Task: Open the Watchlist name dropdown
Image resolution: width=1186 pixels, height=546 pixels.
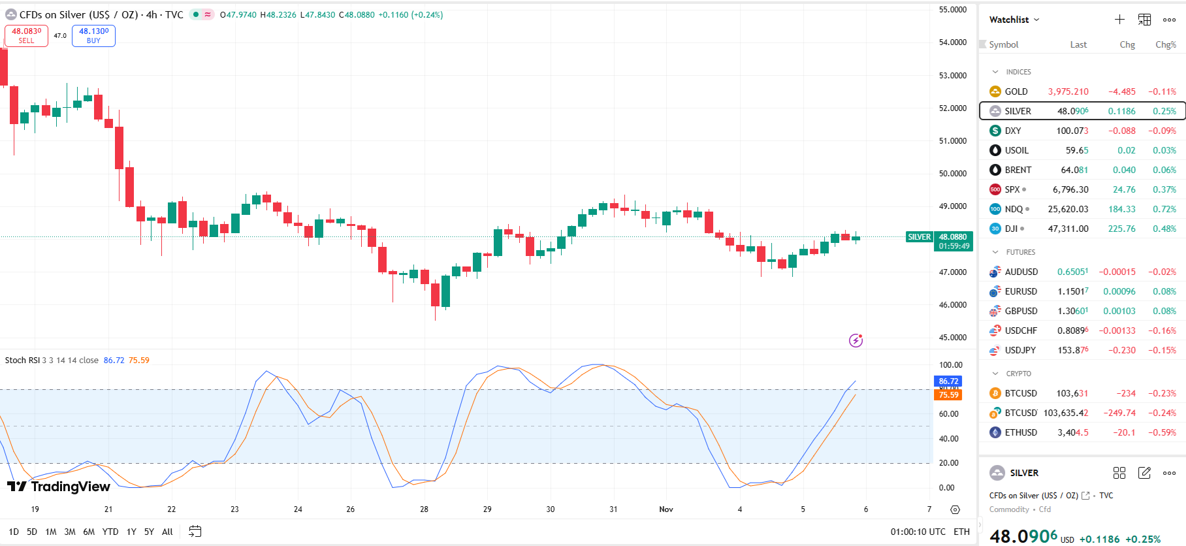Action: point(1014,20)
